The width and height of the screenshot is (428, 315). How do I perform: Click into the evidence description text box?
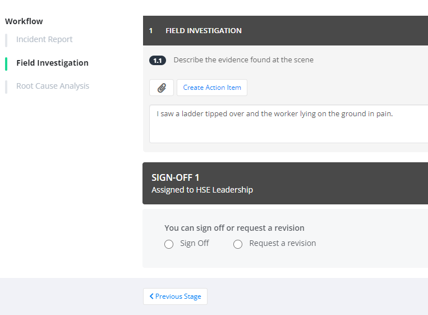click(x=288, y=124)
